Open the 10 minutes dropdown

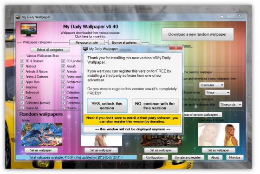(212, 85)
